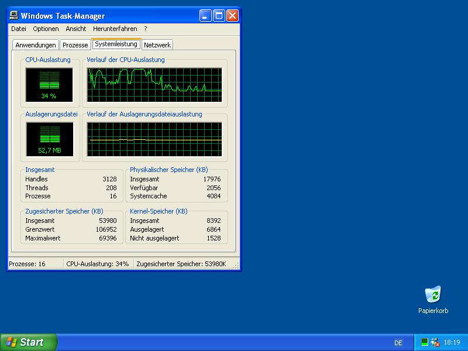Open the ? help menu
468x351 pixels.
pos(146,29)
